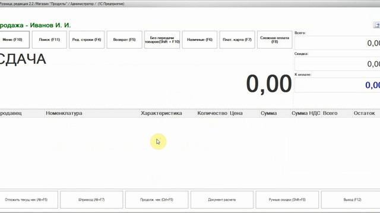Viewport: 380px width, 213px height.
Task: Open Документ расчета button
Action: (x=222, y=200)
